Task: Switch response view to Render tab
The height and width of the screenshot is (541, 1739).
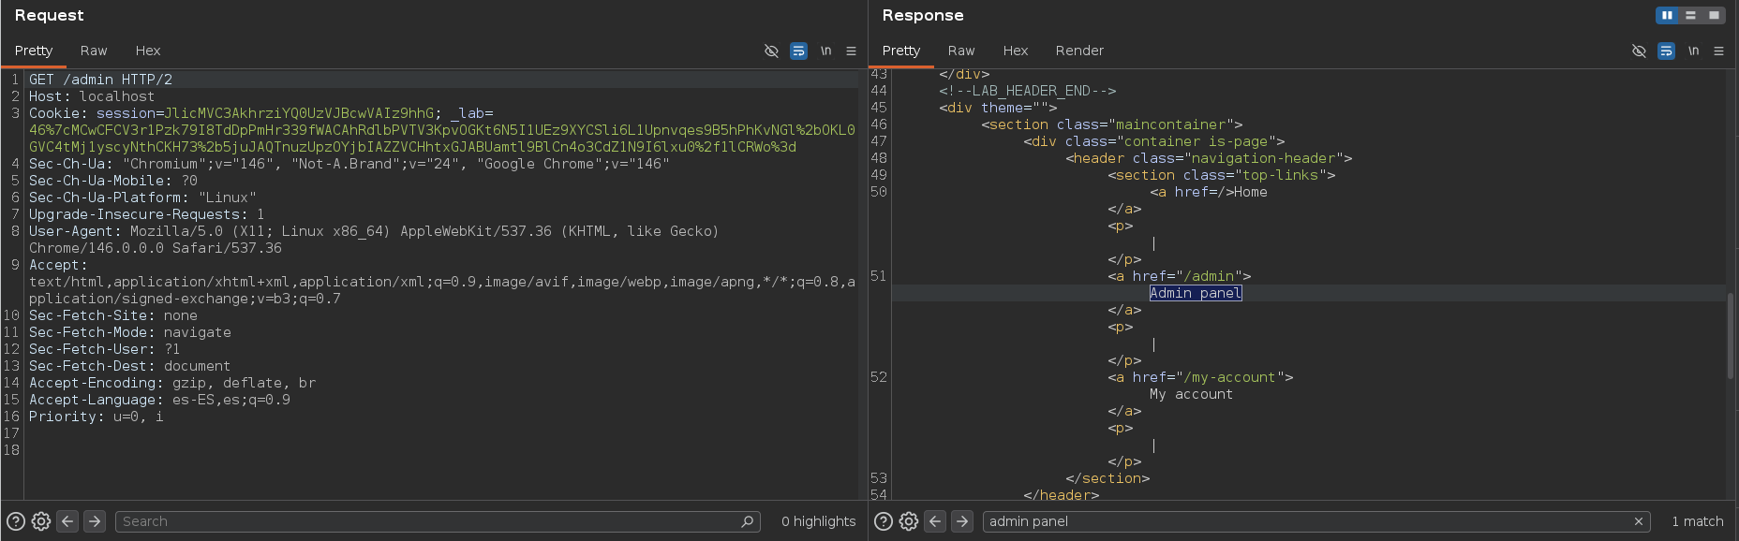Action: (x=1079, y=51)
